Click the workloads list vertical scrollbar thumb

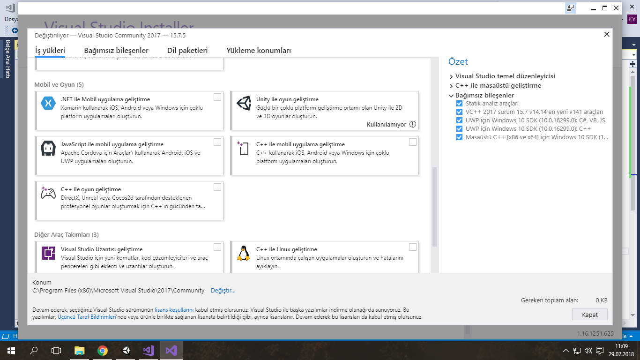434,207
